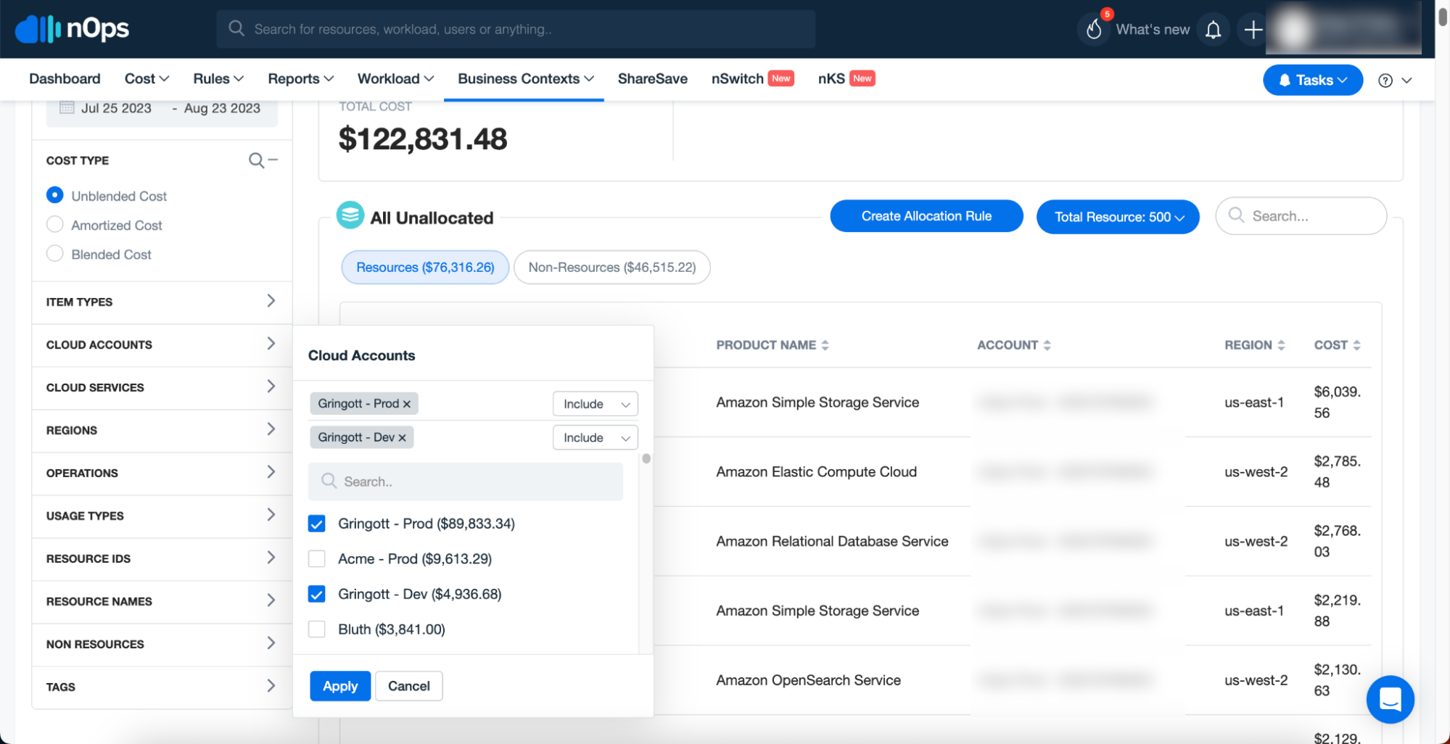This screenshot has height=744, width=1450.
Task: Select Amortized Cost radio option
Action: (x=54, y=225)
